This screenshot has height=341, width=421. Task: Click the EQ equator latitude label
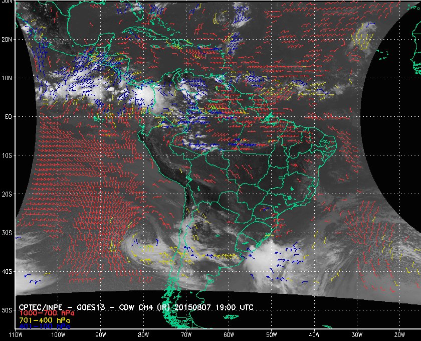[7, 116]
